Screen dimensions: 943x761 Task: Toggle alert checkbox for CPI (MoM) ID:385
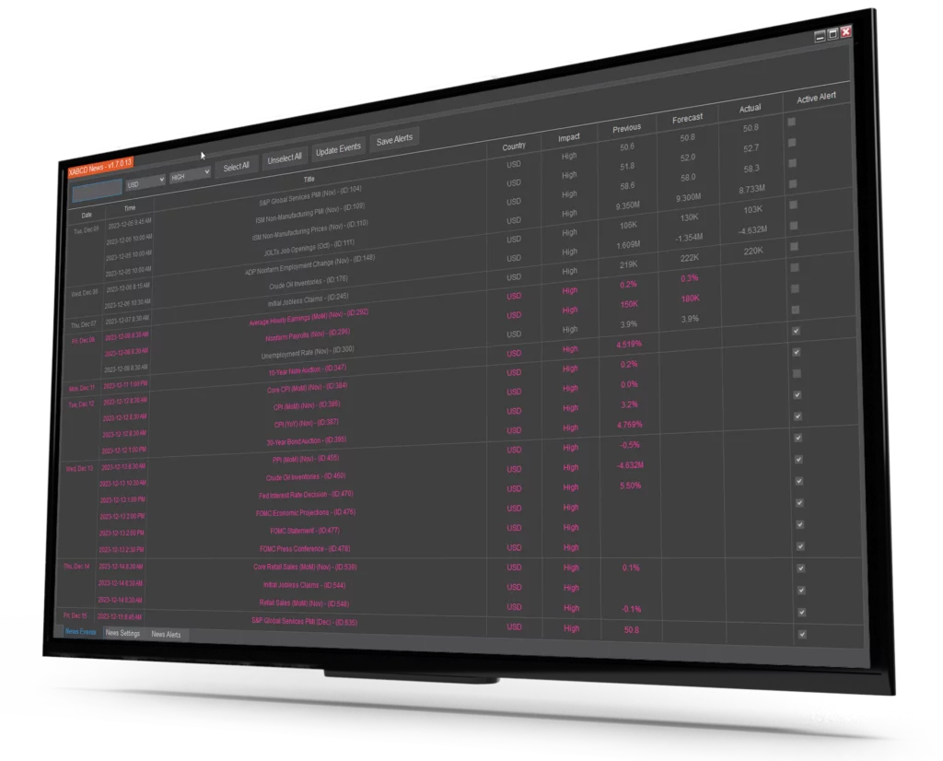(x=797, y=373)
